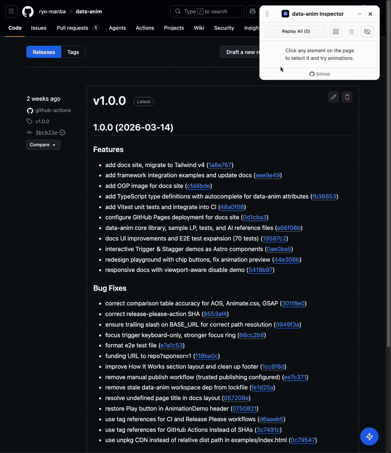Select the Releases filter button

coord(43,52)
